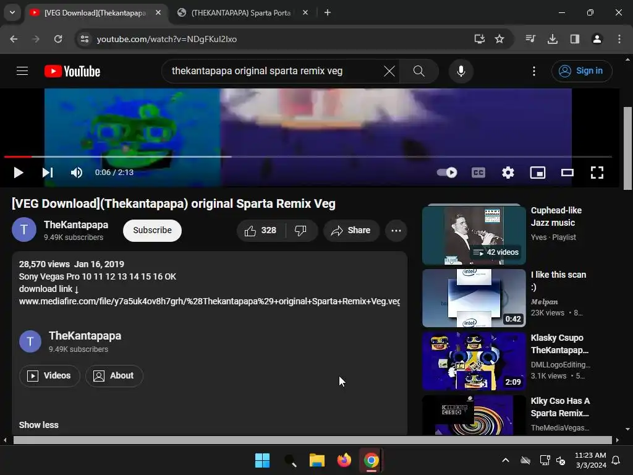633x475 pixels.
Task: Open TheKantapapa About page
Action: click(114, 375)
